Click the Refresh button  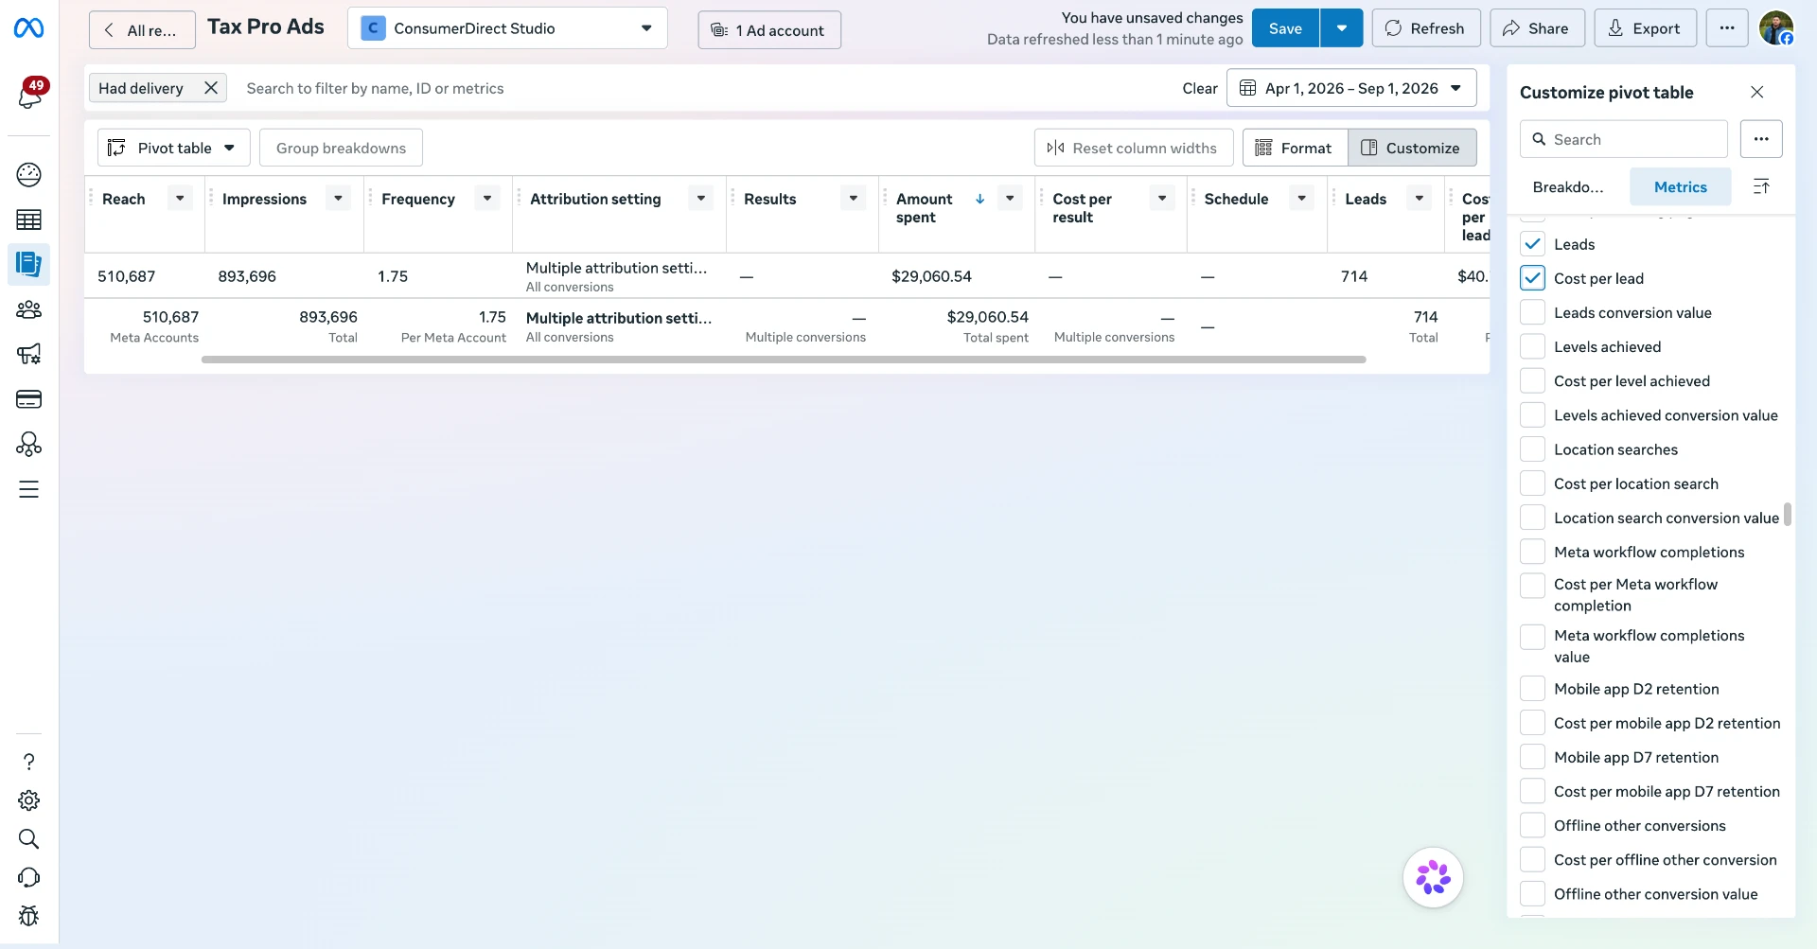point(1425,28)
